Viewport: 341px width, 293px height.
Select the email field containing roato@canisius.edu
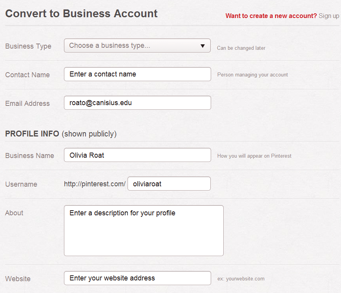point(137,103)
